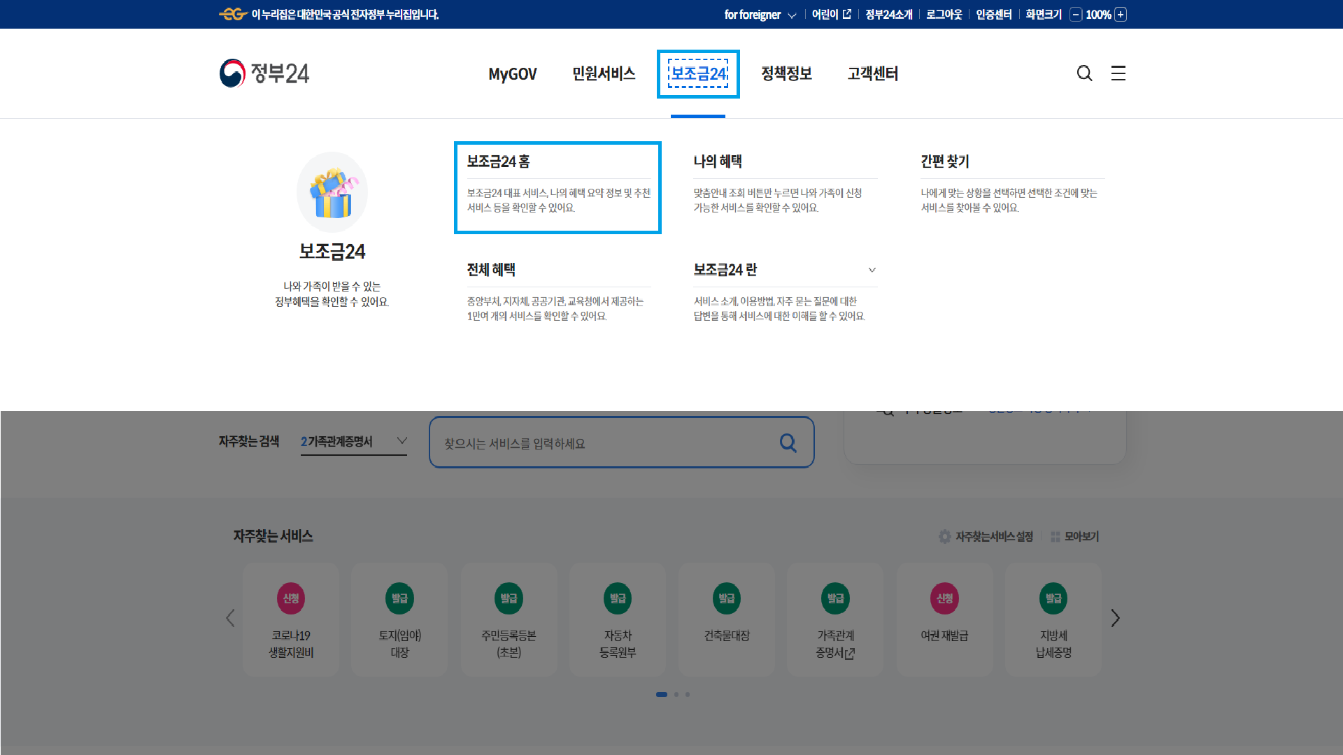Switch to the MyGOV navigation tab
The image size is (1343, 755).
pyautogui.click(x=513, y=73)
